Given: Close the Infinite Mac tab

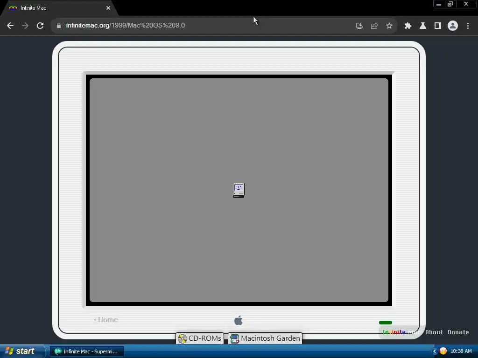Looking at the screenshot, I should pyautogui.click(x=108, y=8).
